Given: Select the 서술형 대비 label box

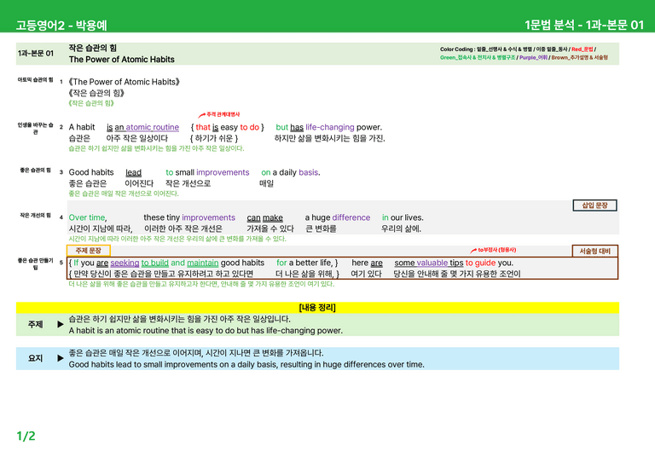Looking at the screenshot, I should click(x=594, y=251).
